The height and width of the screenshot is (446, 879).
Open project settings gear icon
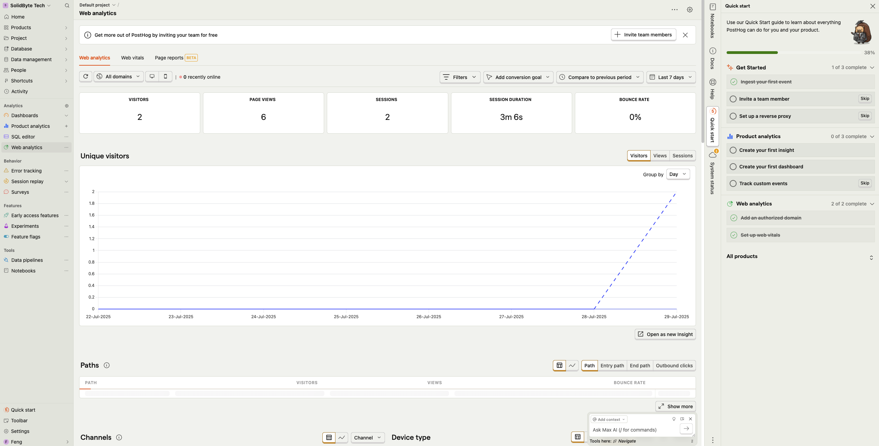point(689,10)
